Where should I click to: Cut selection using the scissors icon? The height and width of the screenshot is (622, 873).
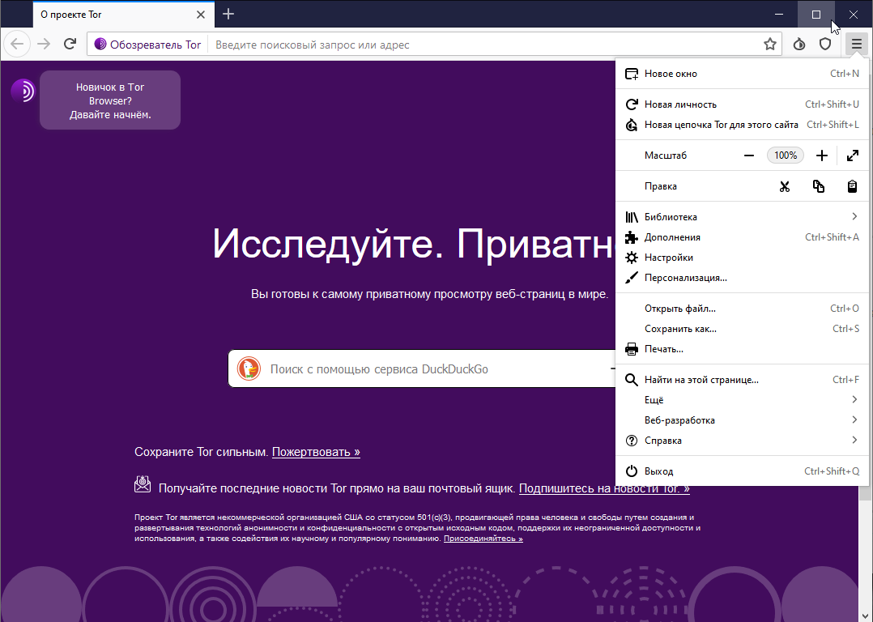click(785, 186)
